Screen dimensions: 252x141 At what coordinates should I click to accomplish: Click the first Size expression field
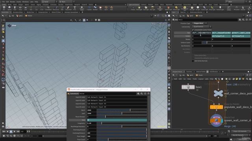[202, 33]
